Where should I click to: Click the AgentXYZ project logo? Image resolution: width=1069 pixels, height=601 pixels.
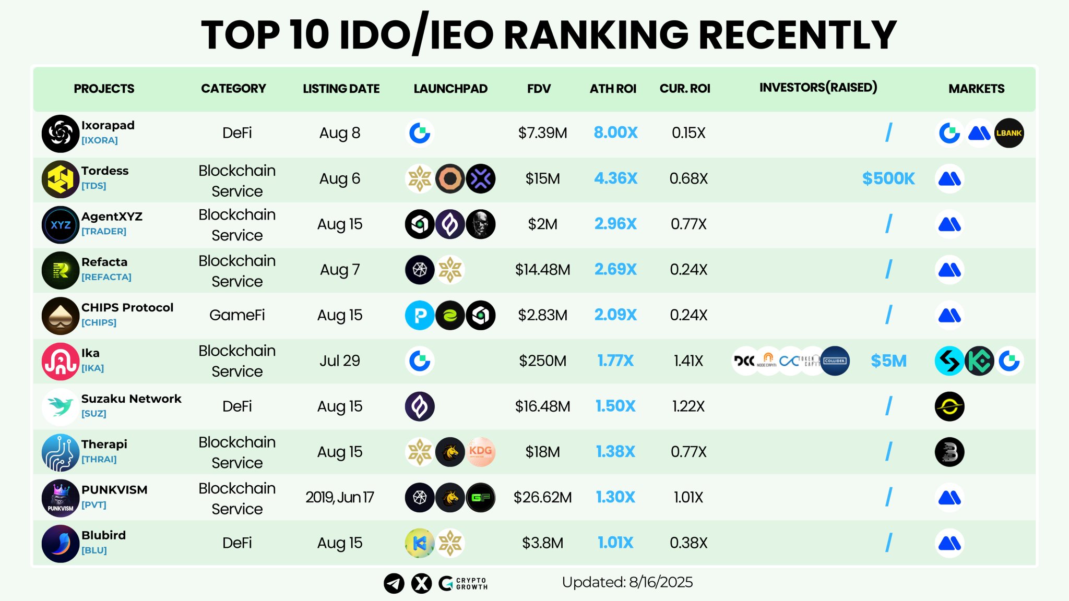click(61, 225)
